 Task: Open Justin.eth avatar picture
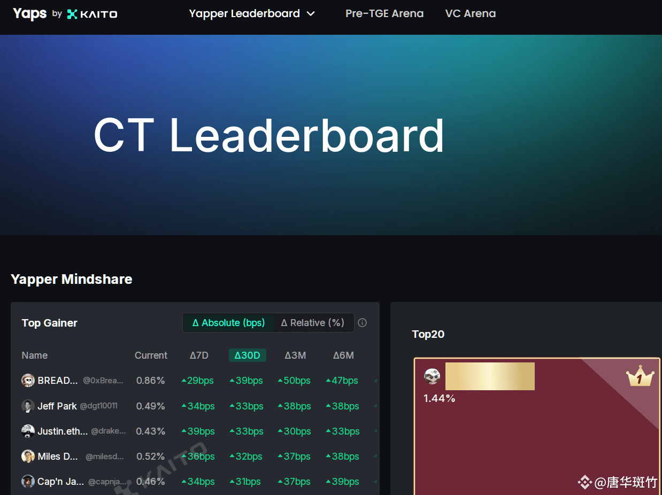[28, 431]
